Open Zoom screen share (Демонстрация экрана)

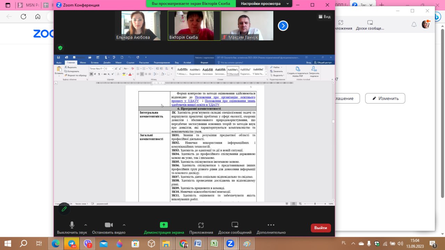click(x=164, y=228)
